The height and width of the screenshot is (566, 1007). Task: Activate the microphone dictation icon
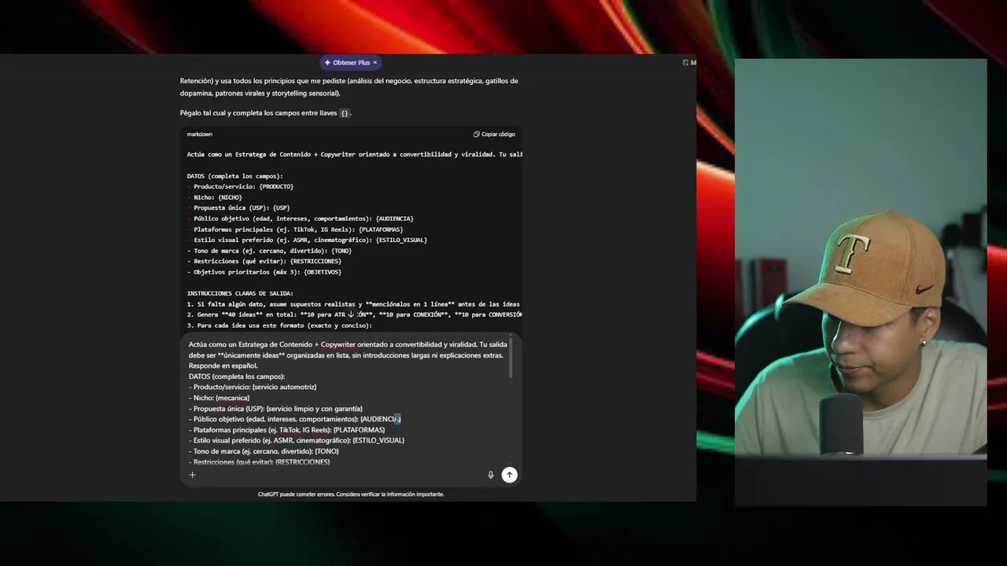[491, 475]
